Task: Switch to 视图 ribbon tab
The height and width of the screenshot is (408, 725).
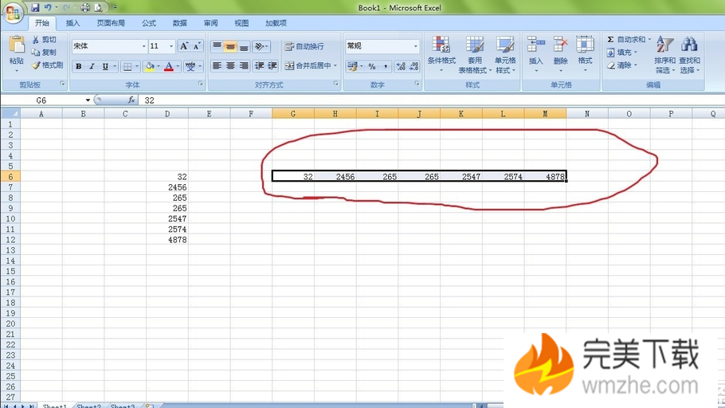Action: click(x=241, y=23)
